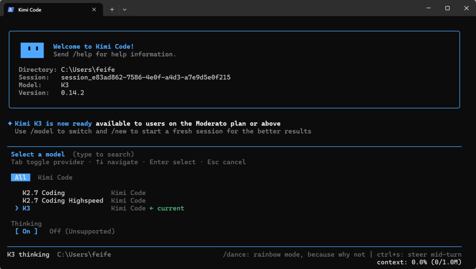Click the Kimi K3 is now ready text
476x269 pixels.
pos(53,123)
